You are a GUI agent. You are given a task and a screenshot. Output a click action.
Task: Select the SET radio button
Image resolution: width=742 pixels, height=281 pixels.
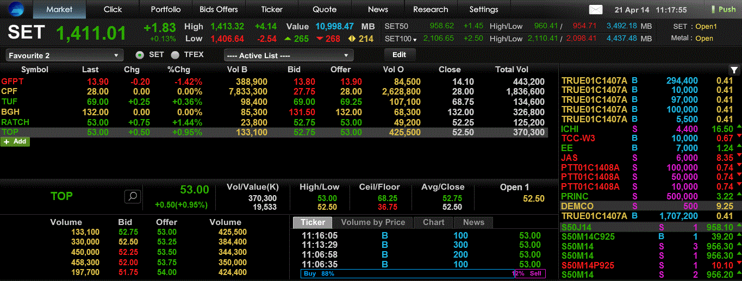tap(140, 55)
